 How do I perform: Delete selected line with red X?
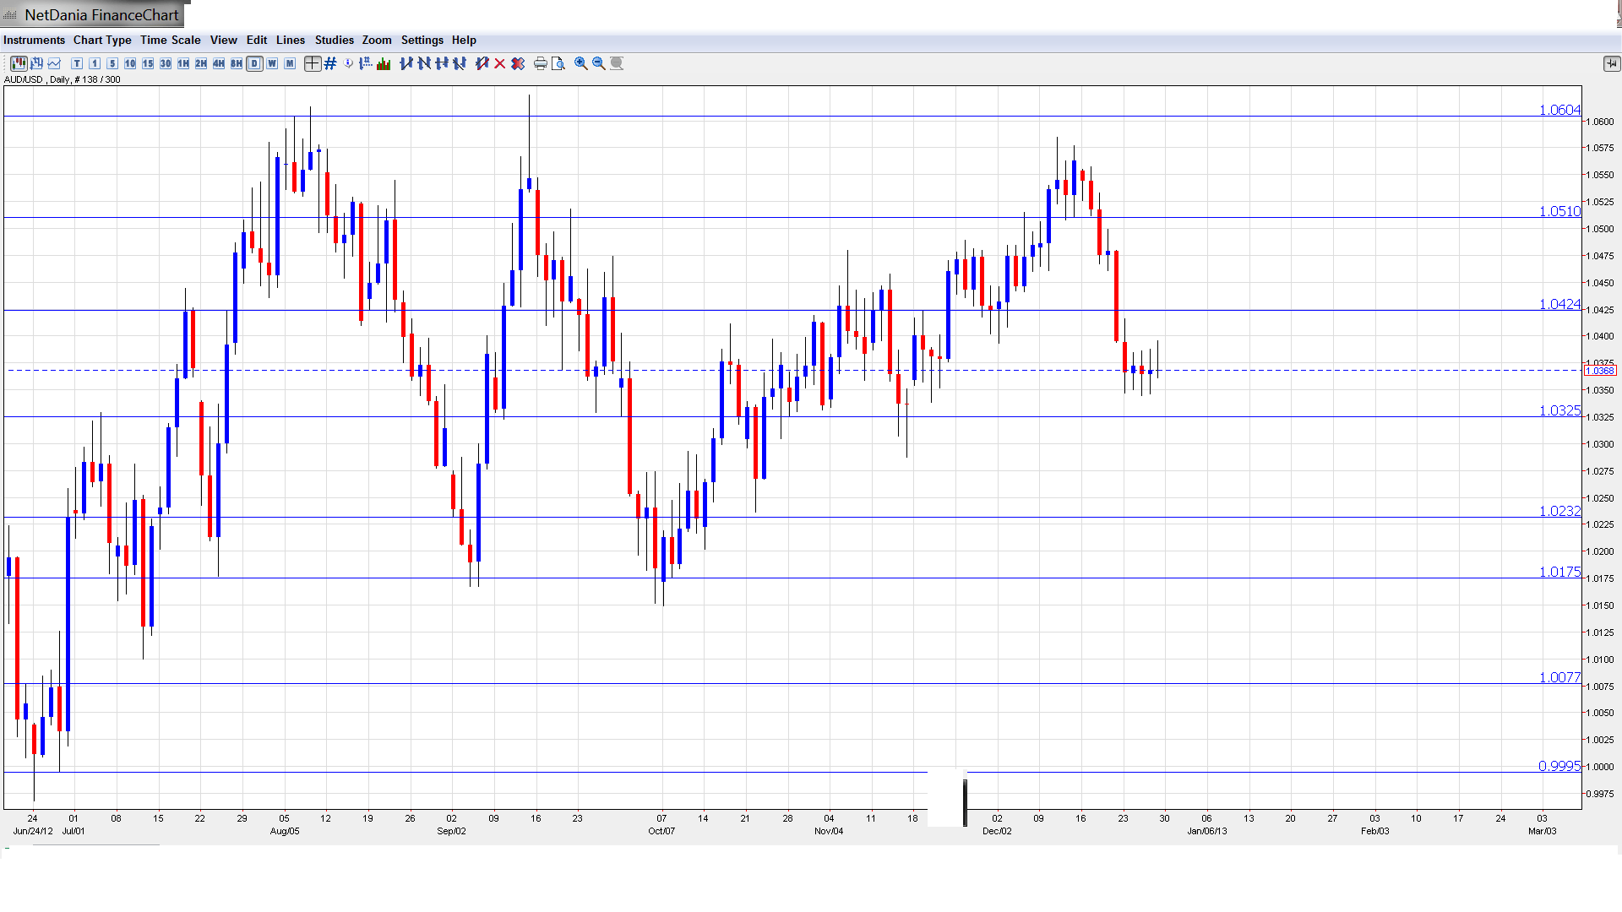point(500,63)
